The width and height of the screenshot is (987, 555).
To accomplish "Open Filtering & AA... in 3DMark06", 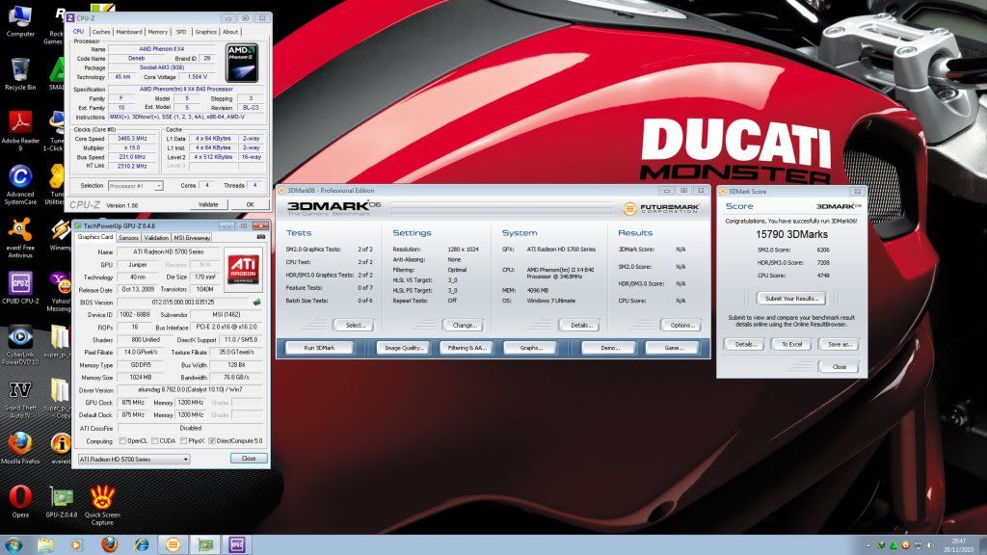I will [x=467, y=348].
